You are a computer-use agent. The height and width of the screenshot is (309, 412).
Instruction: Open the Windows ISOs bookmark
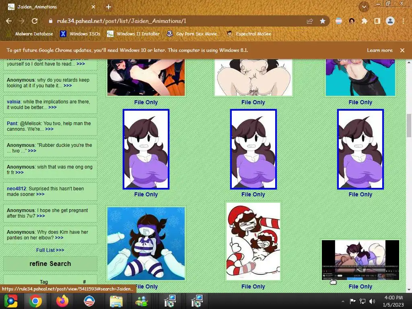[80, 34]
